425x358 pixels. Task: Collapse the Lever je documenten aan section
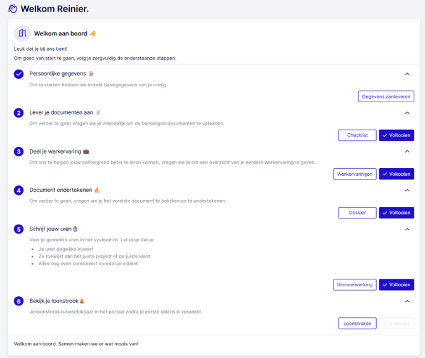407,113
